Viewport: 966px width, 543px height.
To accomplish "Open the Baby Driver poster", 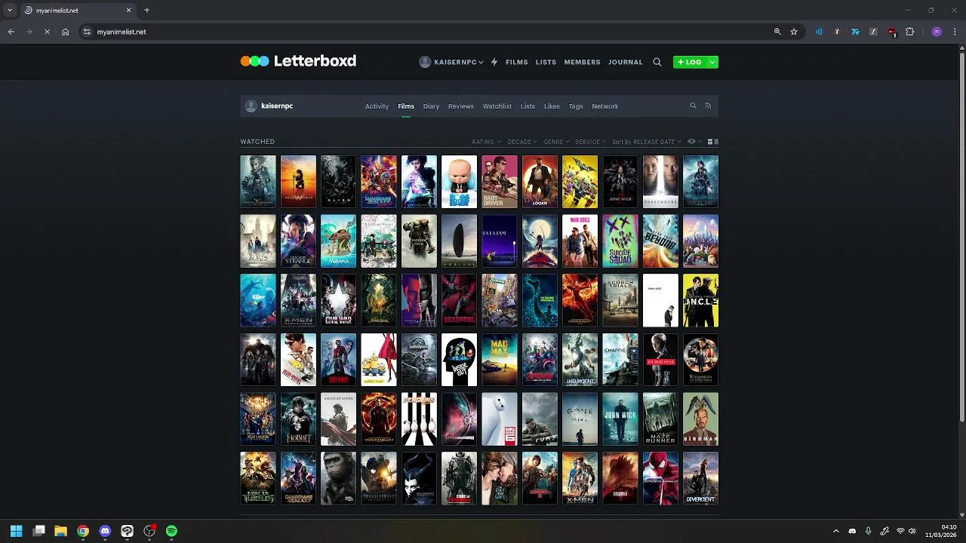I will click(500, 182).
